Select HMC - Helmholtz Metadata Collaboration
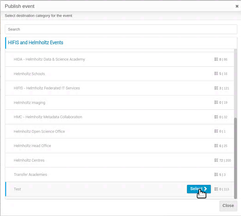241x216 pixels. point(120,117)
